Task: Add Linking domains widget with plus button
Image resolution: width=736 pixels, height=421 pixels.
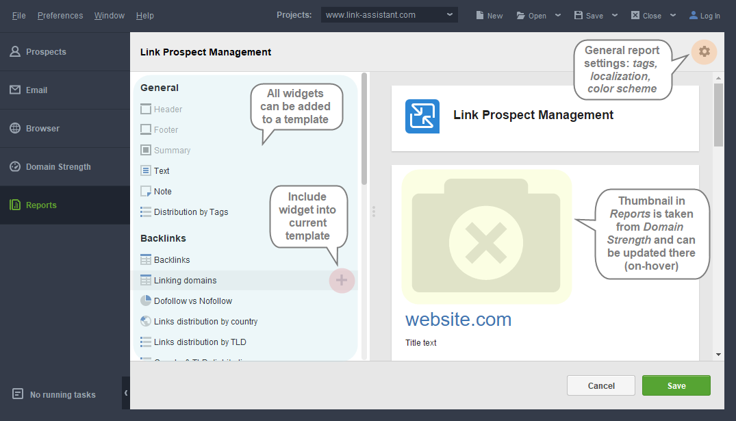Action: click(341, 281)
